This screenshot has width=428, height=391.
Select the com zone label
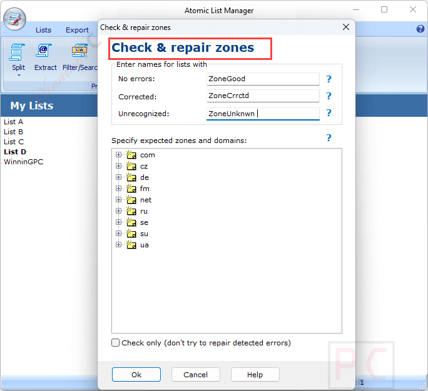pos(148,156)
